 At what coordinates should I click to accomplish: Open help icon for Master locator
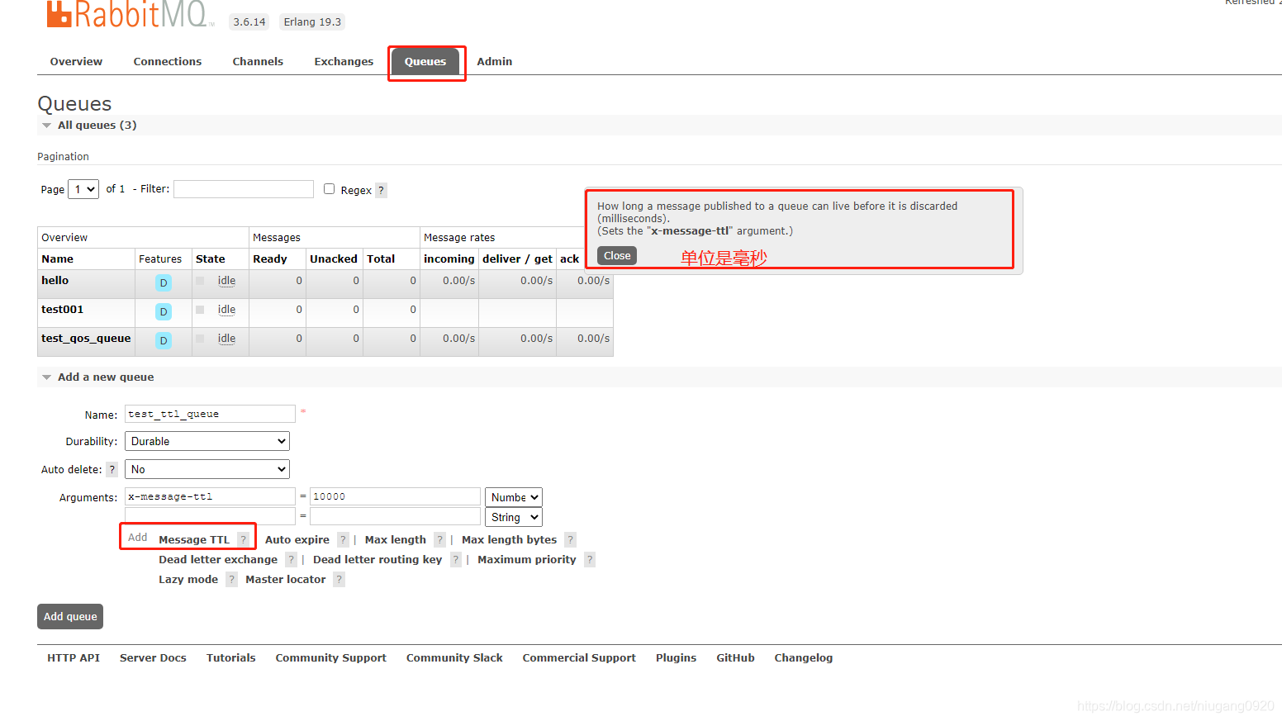point(339,580)
